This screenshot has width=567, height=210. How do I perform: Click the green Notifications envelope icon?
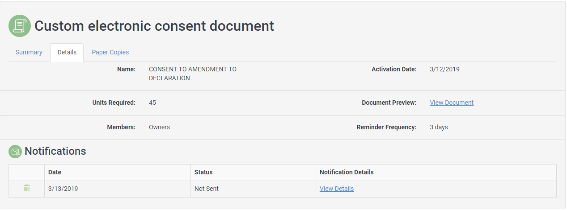(x=15, y=152)
